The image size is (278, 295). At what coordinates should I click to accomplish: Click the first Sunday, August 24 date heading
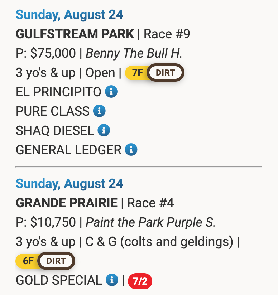[69, 15]
